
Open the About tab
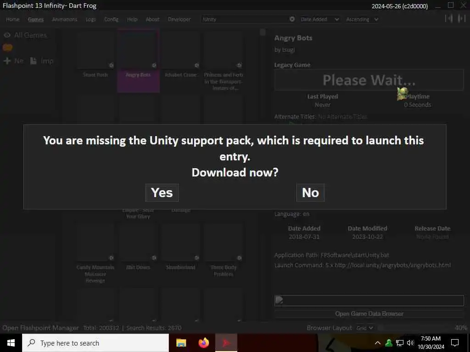152,19
